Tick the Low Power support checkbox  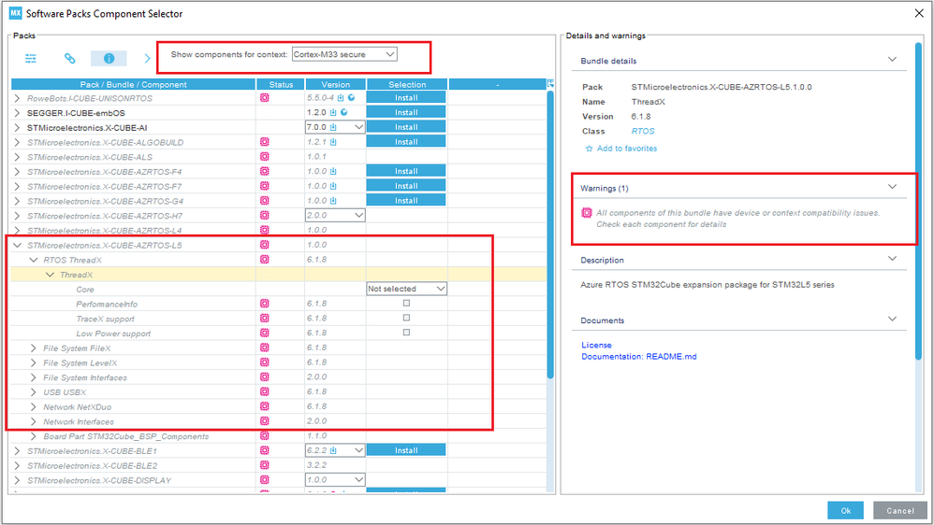pos(406,333)
